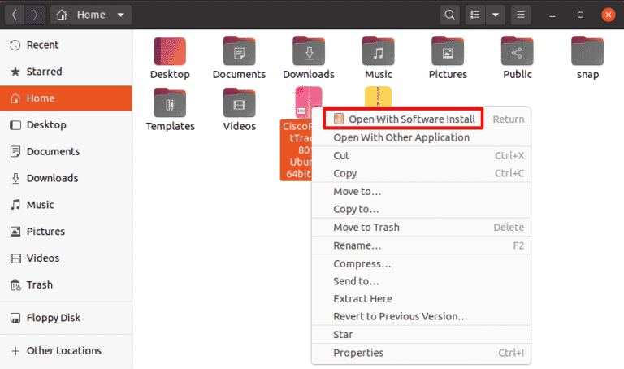624x369 pixels.
Task: Open the Music folder icon
Action: point(379,52)
